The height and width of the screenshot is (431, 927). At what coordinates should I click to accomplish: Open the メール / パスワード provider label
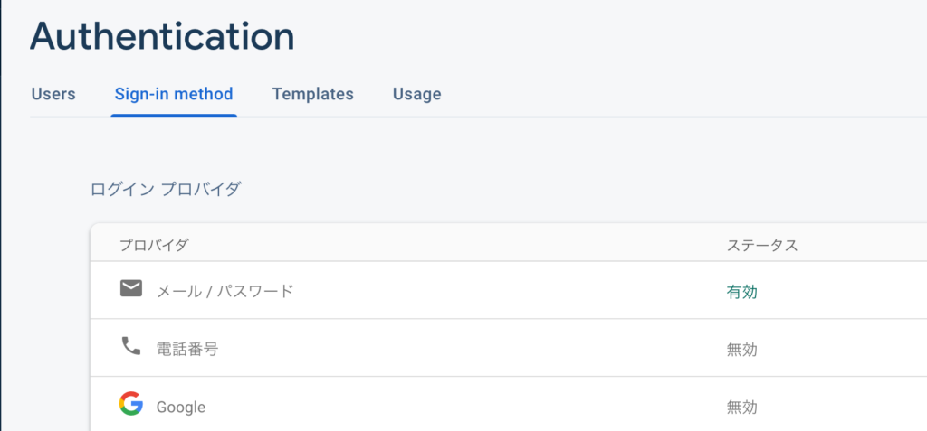point(225,291)
